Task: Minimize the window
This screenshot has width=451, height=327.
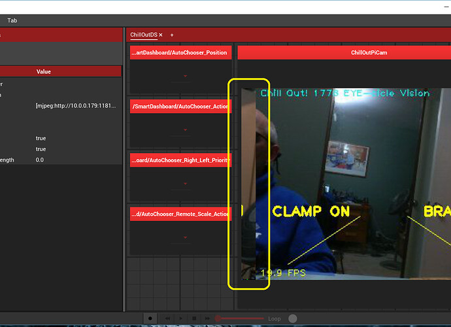Action: [446, 7]
